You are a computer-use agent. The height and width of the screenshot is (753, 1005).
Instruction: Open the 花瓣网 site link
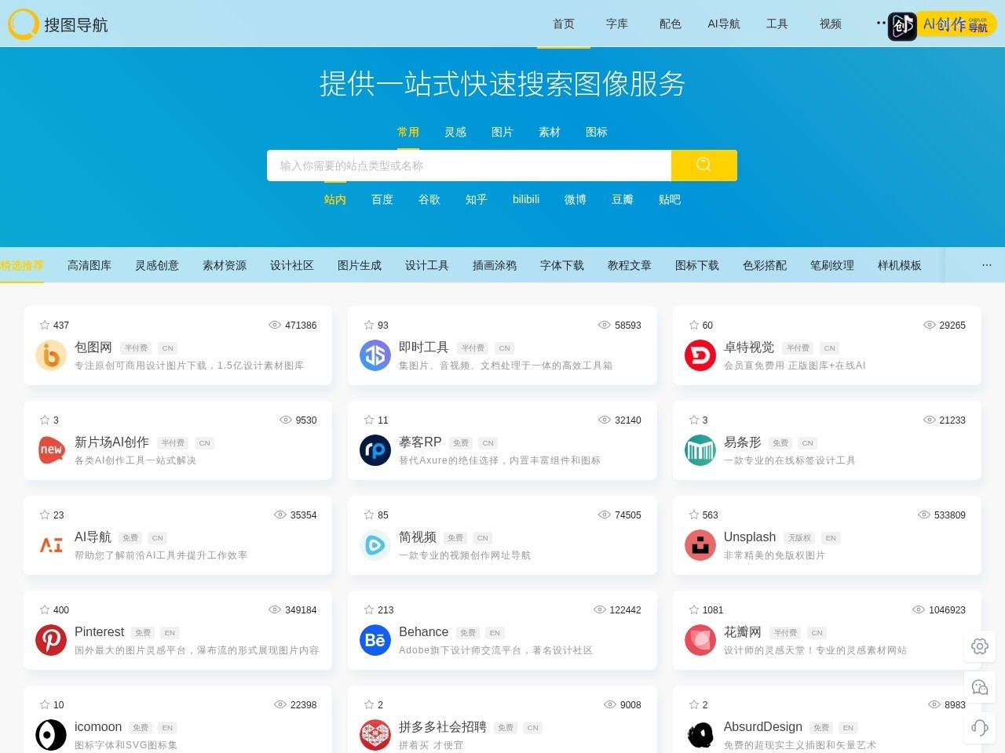tap(743, 631)
